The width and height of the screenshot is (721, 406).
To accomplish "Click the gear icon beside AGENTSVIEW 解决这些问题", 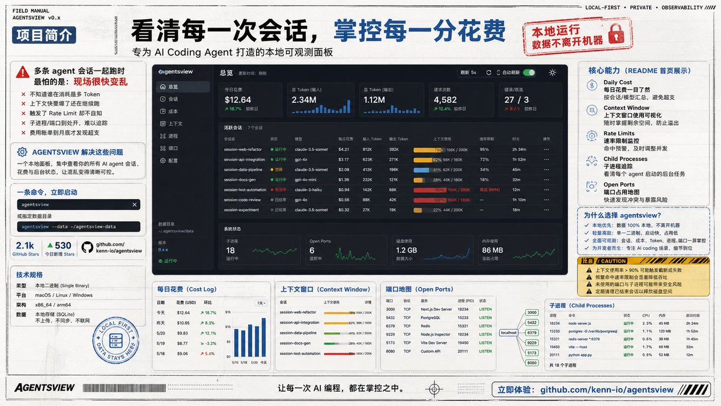I will (x=22, y=152).
